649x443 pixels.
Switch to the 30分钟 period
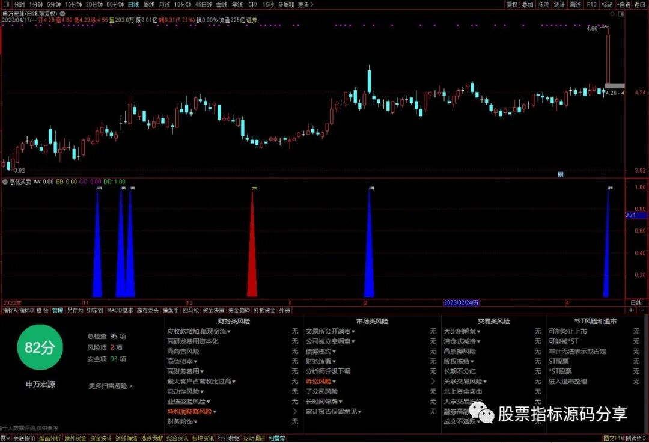(94, 5)
